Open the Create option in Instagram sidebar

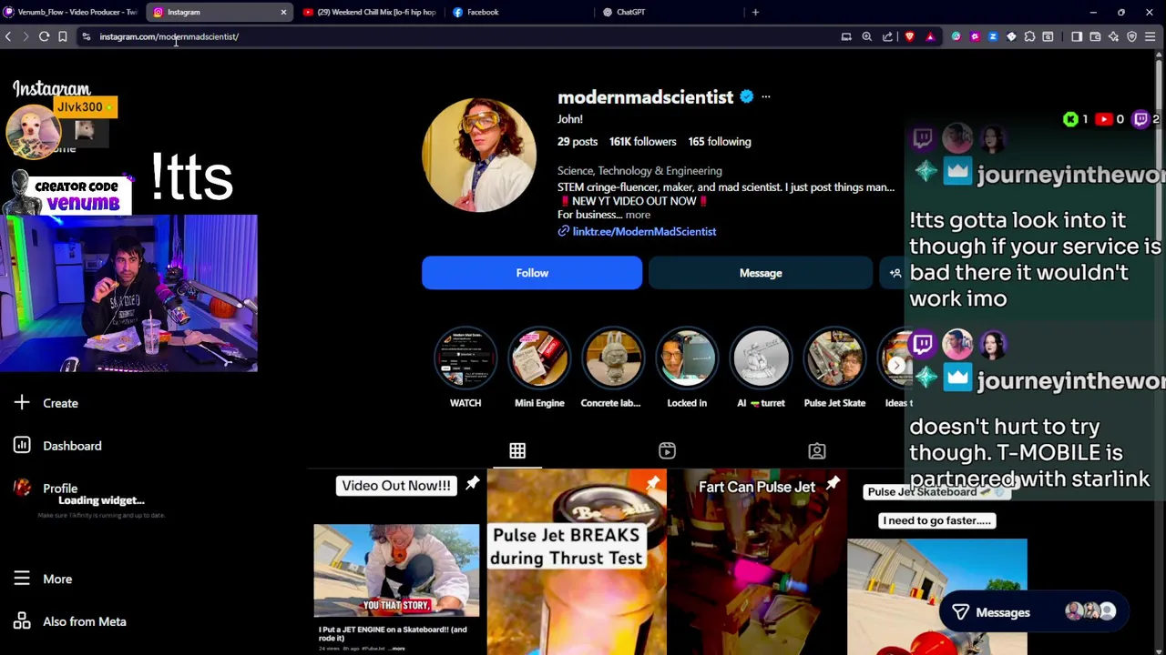(x=46, y=403)
